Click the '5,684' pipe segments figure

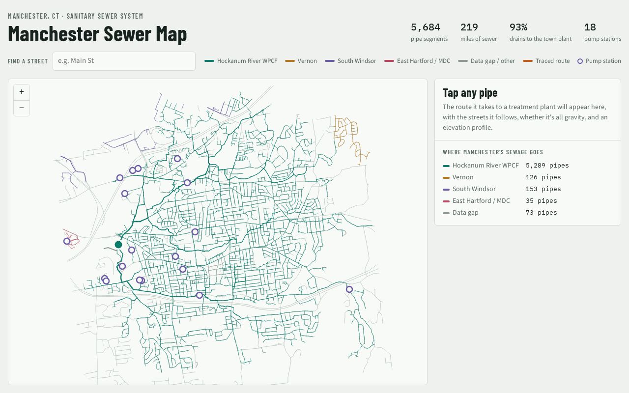pos(426,27)
